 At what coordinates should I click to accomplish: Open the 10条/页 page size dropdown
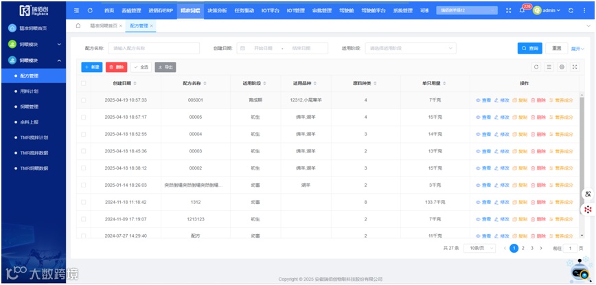tap(480, 248)
